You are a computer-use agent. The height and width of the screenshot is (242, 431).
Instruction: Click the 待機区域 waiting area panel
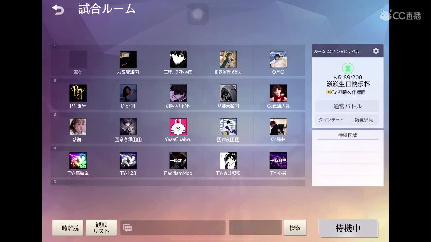pos(347,158)
